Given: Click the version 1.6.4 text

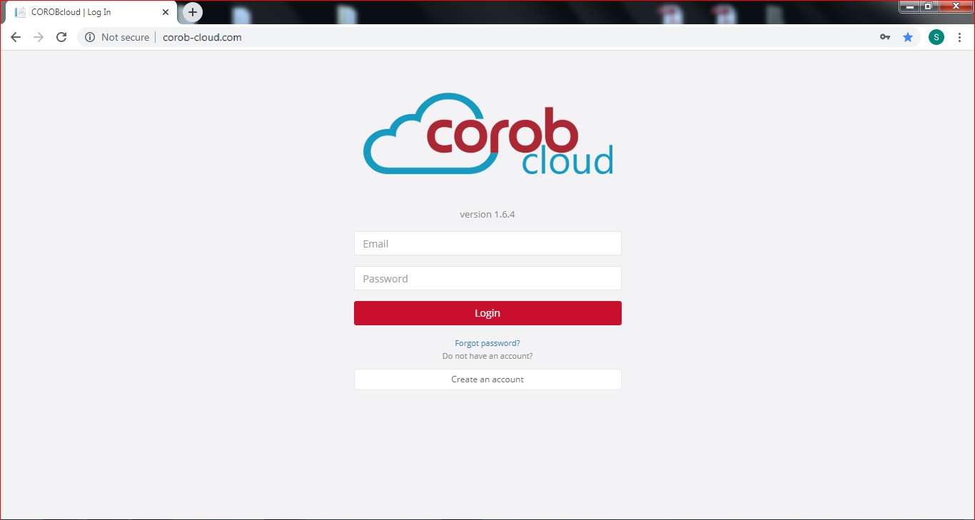Looking at the screenshot, I should point(487,214).
